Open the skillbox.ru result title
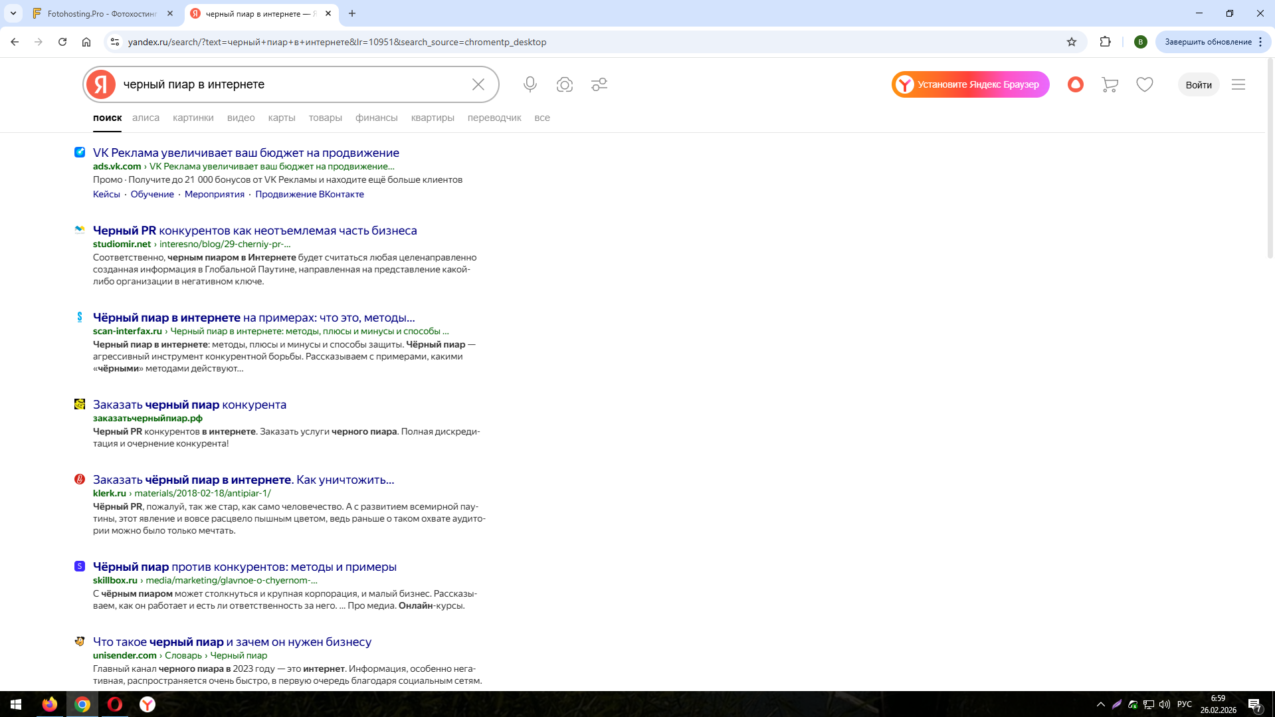The image size is (1275, 717). tap(245, 567)
